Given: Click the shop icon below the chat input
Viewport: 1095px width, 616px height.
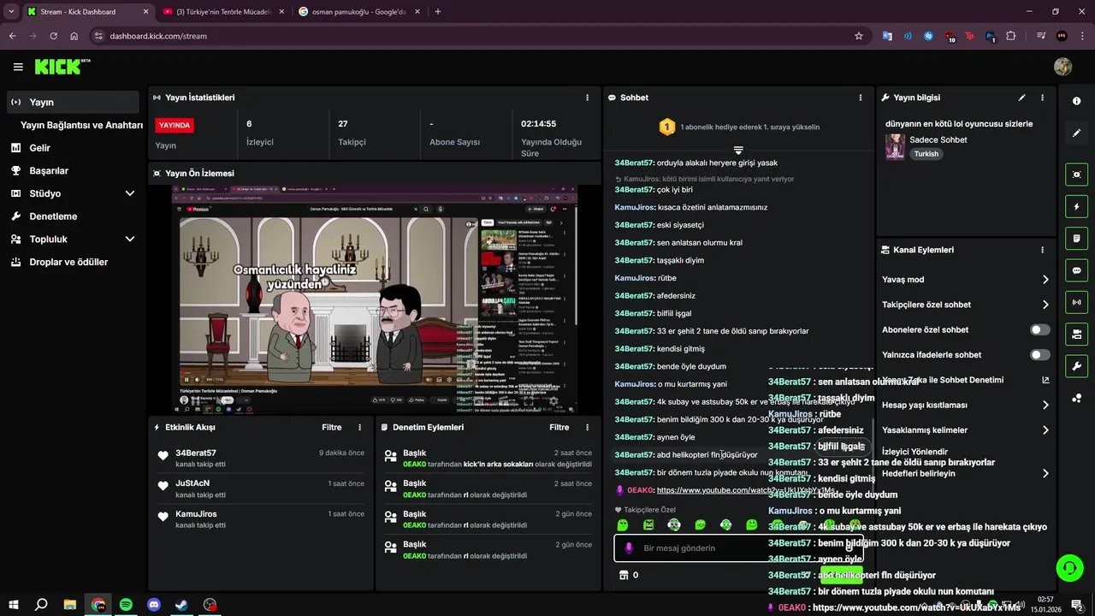Looking at the screenshot, I should [624, 575].
